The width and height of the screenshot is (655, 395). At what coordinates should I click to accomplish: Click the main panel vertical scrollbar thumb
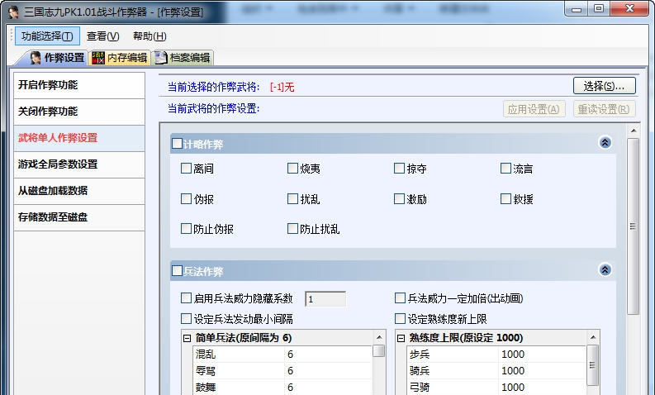tap(634, 226)
